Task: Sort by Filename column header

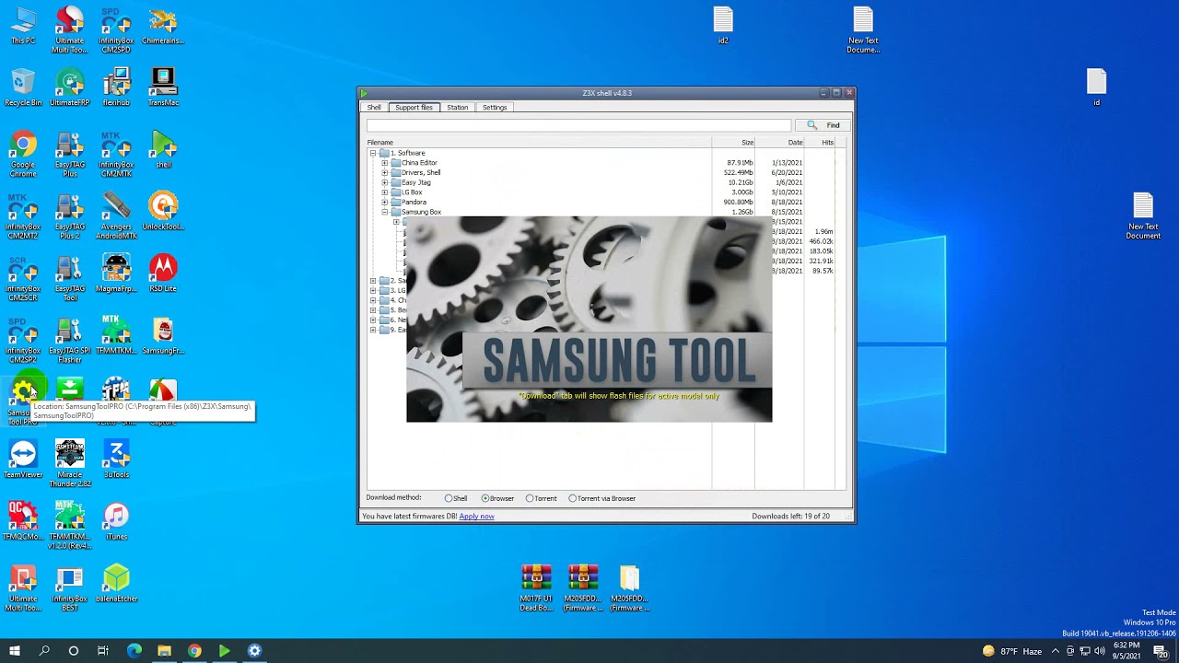Action: tap(539, 143)
